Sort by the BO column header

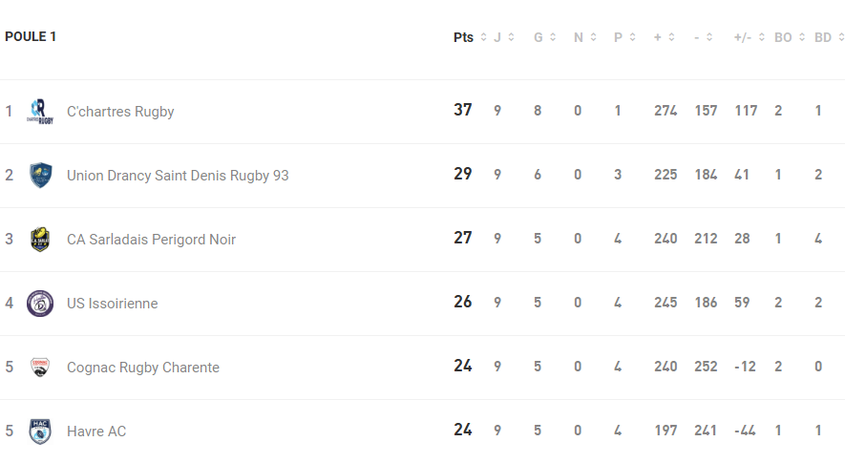point(783,37)
